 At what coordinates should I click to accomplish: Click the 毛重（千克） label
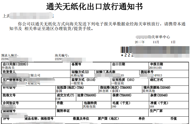click(122, 103)
